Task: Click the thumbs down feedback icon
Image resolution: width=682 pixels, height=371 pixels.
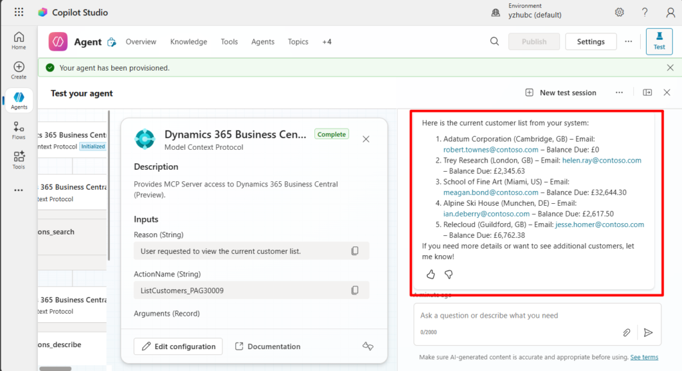Action: [448, 274]
